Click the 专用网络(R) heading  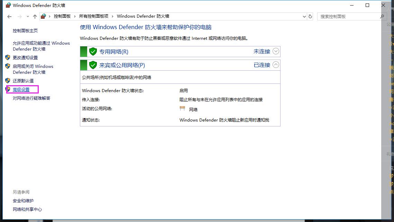pos(114,52)
